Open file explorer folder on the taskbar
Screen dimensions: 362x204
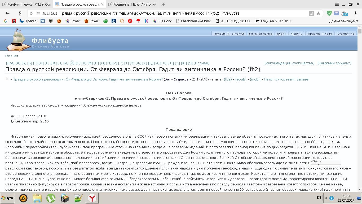pos(37,198)
